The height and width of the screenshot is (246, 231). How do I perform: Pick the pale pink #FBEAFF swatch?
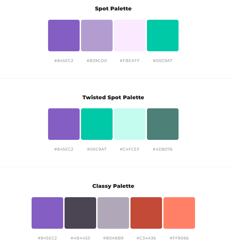pyautogui.click(x=130, y=35)
